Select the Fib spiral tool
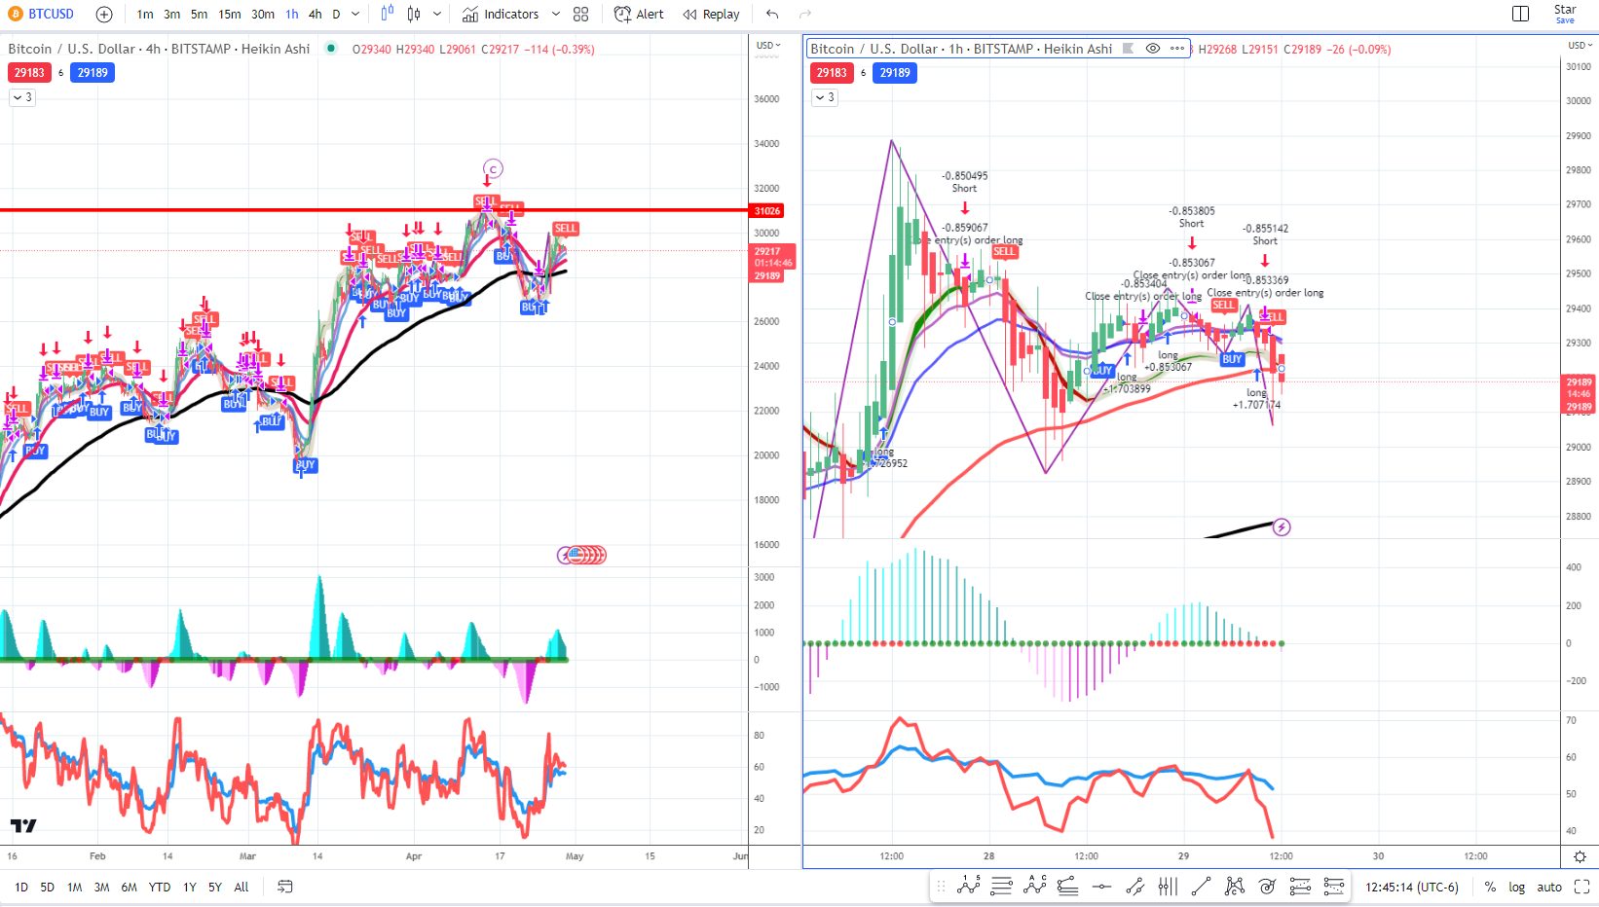The image size is (1599, 907). tap(1267, 886)
